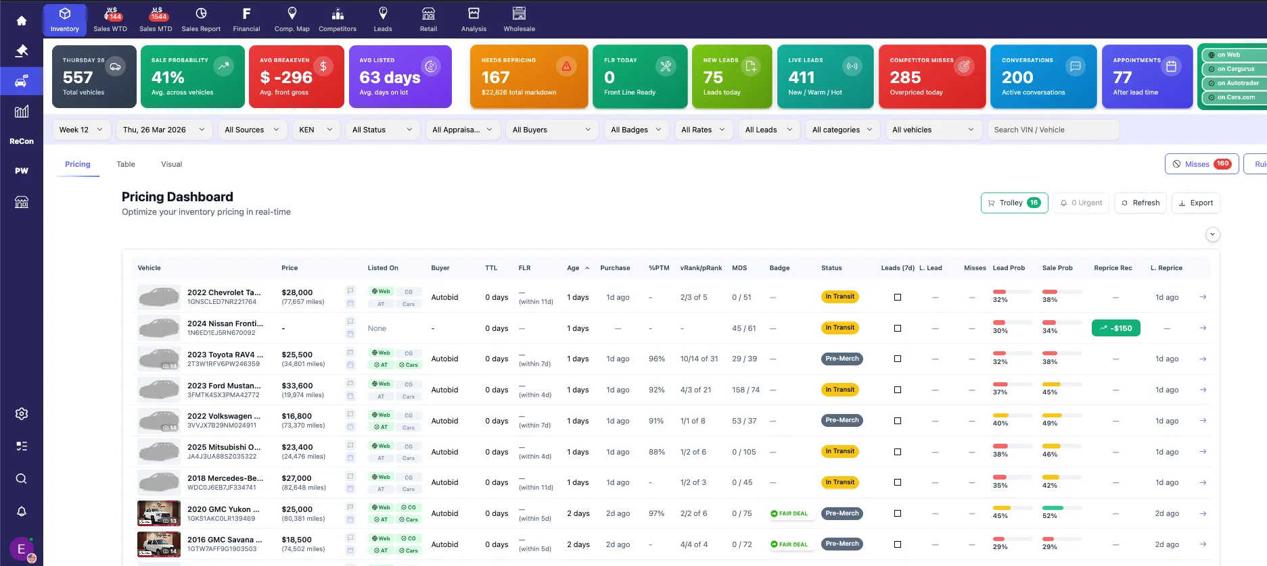Switch to the Visual tab

(172, 164)
